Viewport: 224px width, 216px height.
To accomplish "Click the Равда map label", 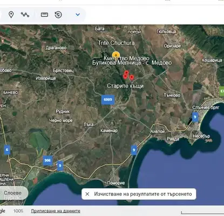I will (173, 139).
